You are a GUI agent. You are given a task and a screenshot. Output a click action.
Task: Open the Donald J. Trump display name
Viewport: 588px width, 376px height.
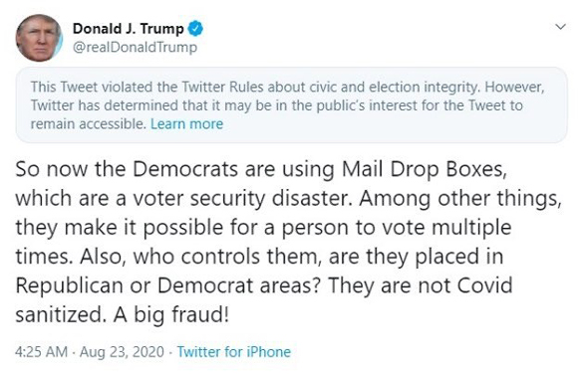[129, 29]
